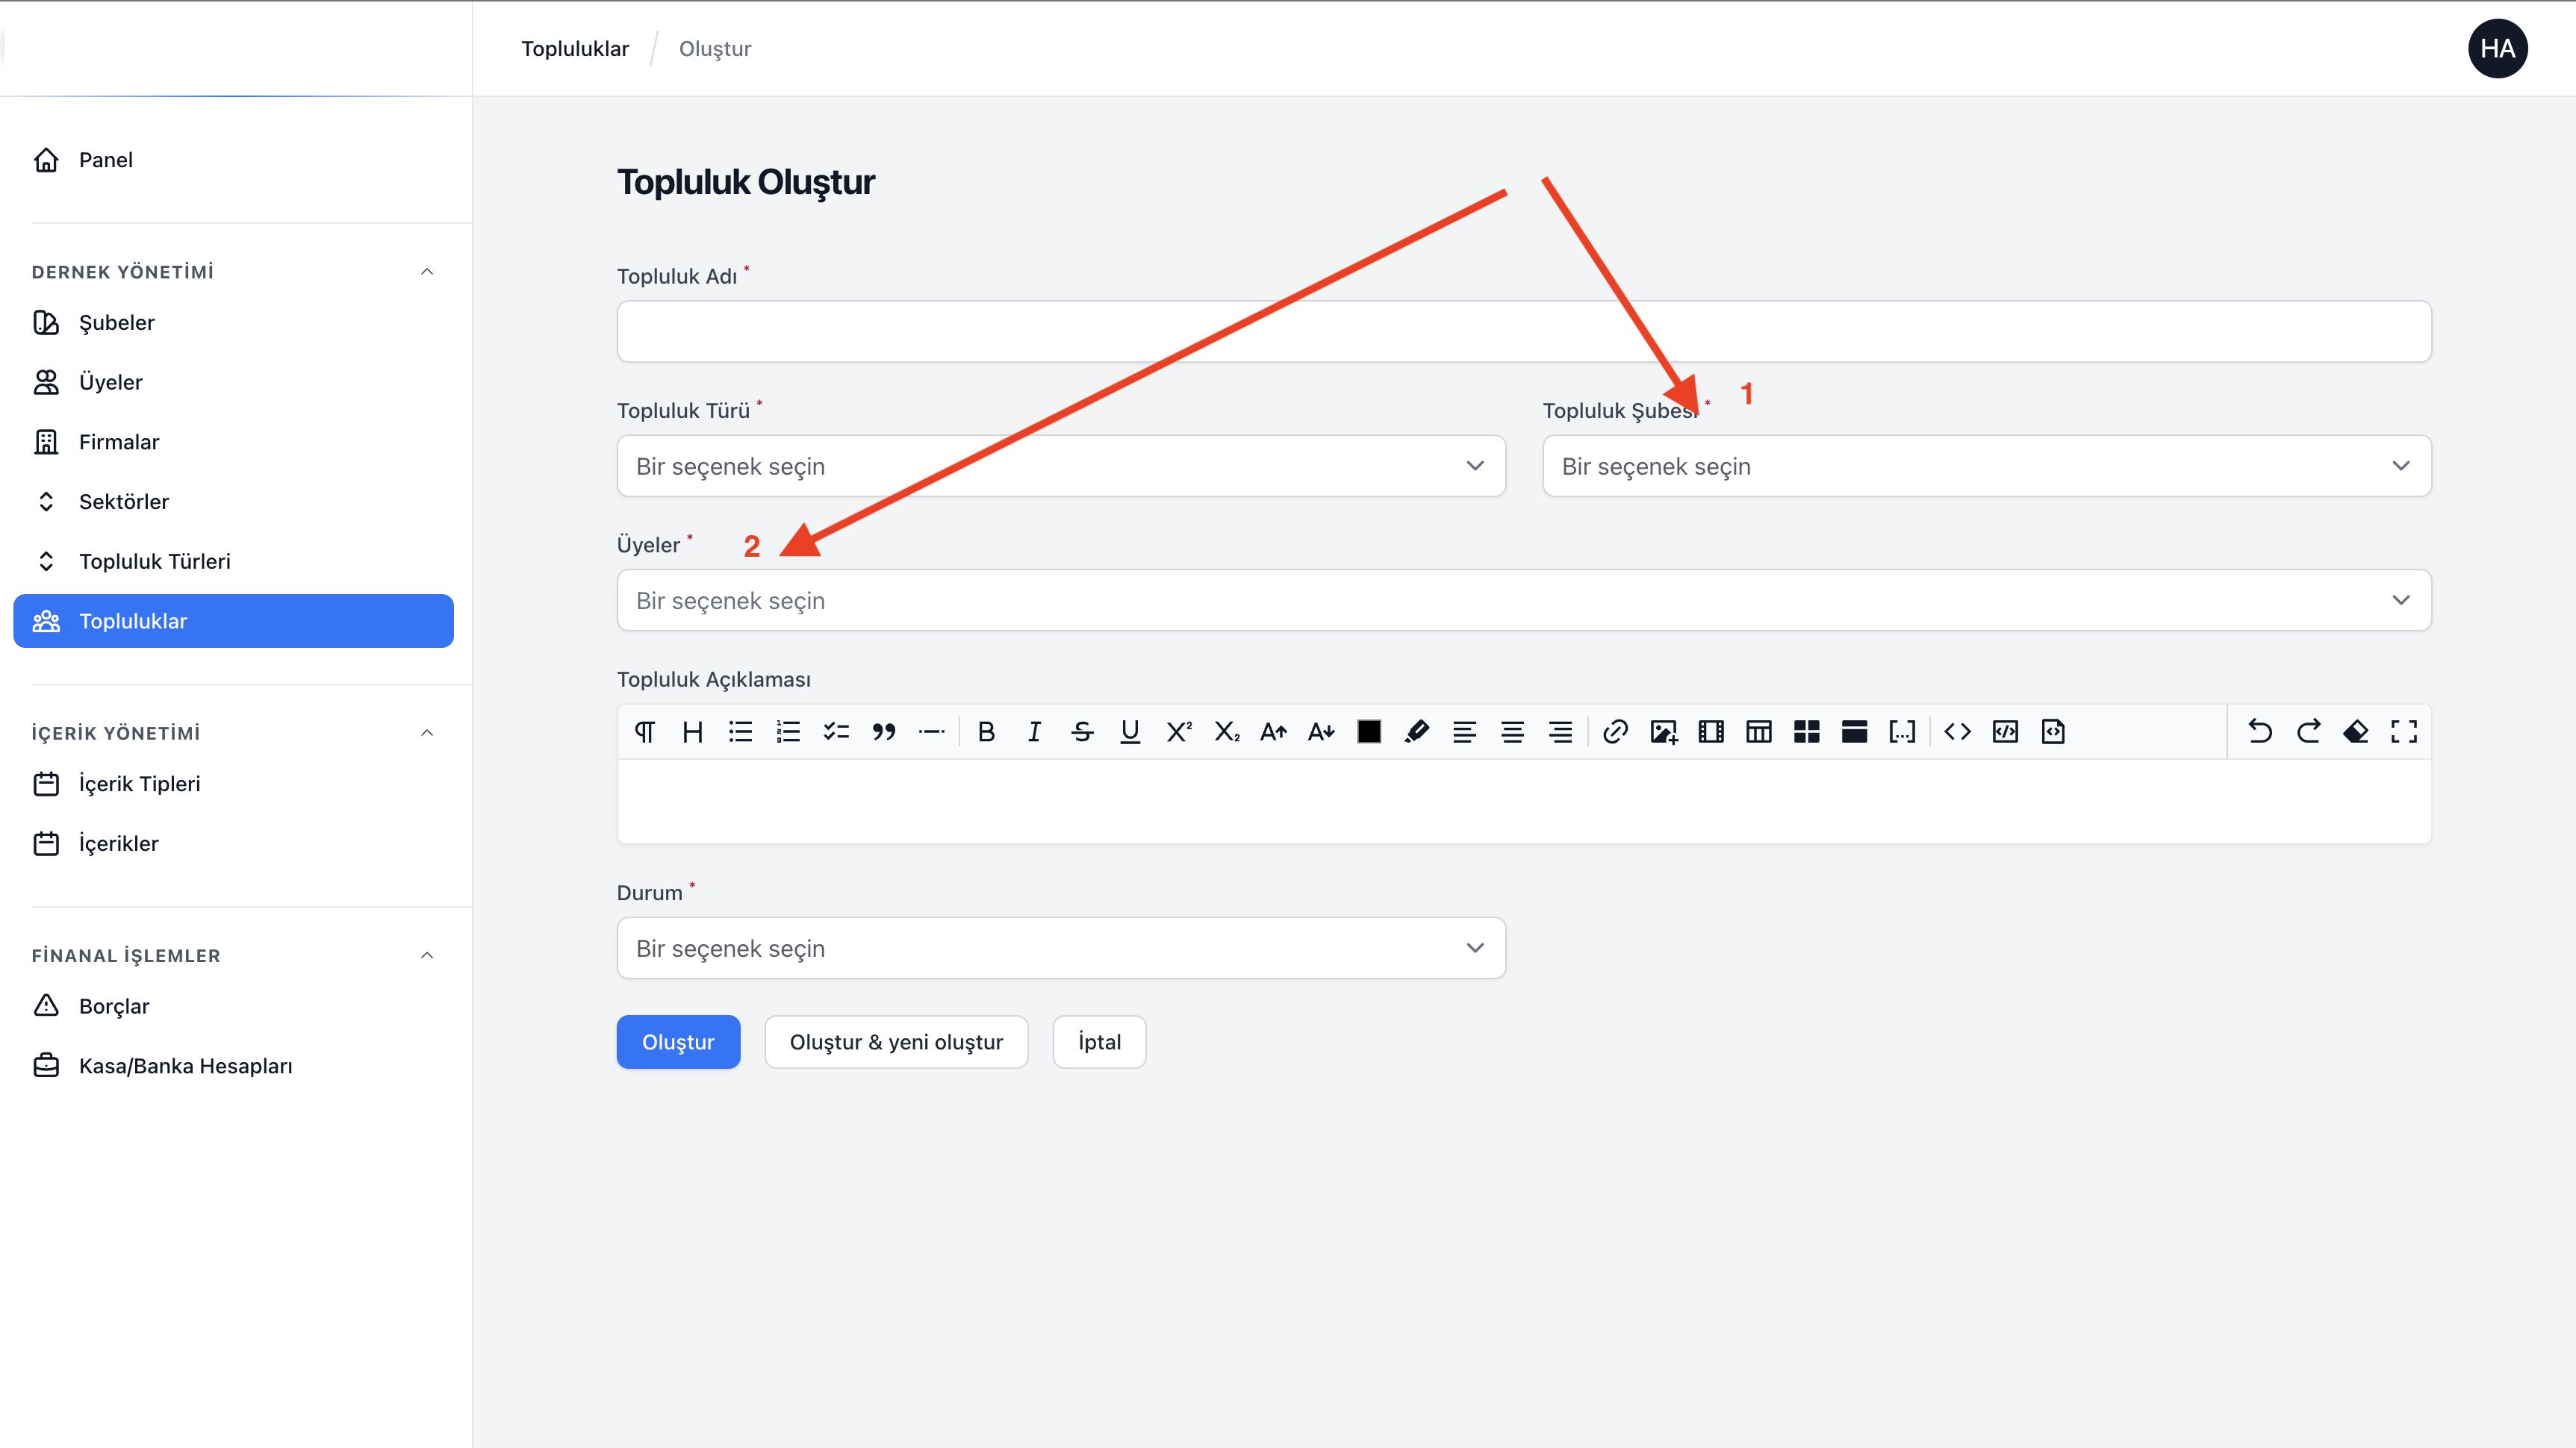Apply italic formatting in editor
Viewport: 2576px width, 1448px height.
coord(1034,731)
